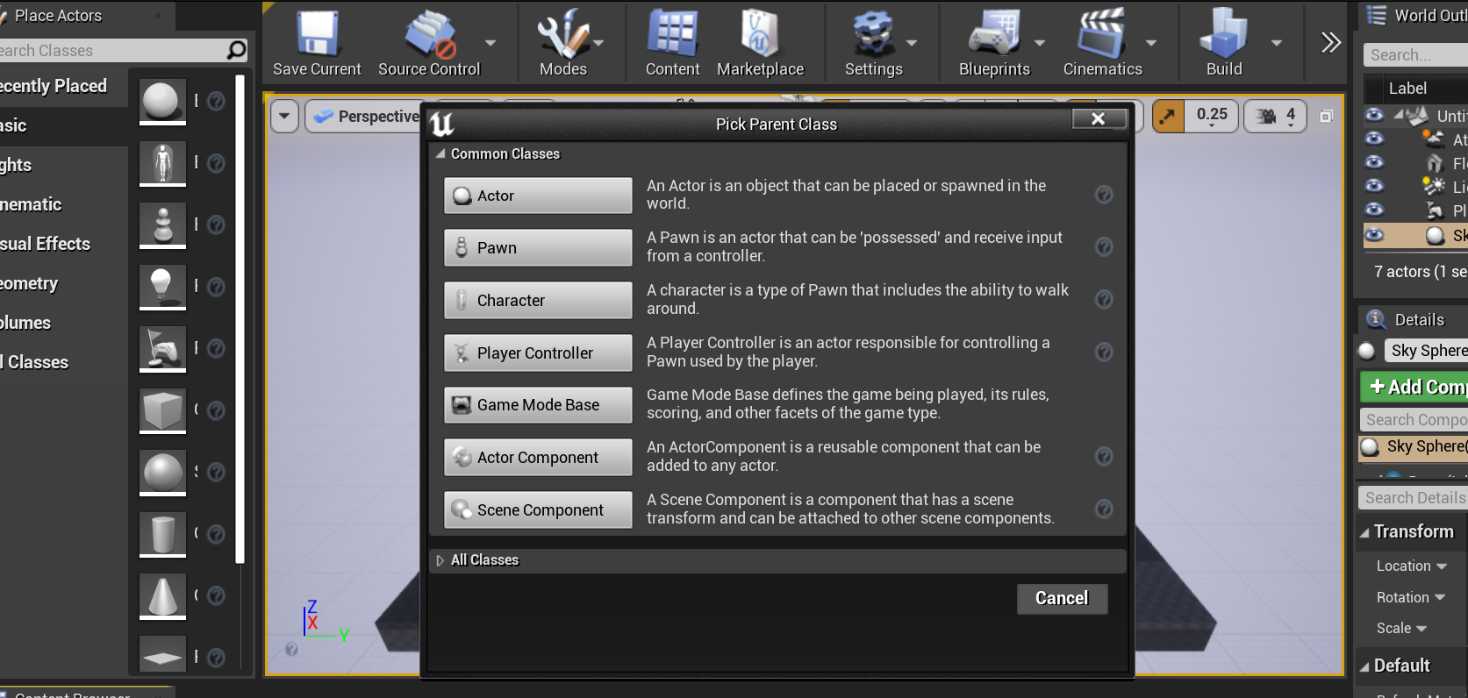Select the plane shape icon
The width and height of the screenshot is (1468, 698).
(162, 655)
